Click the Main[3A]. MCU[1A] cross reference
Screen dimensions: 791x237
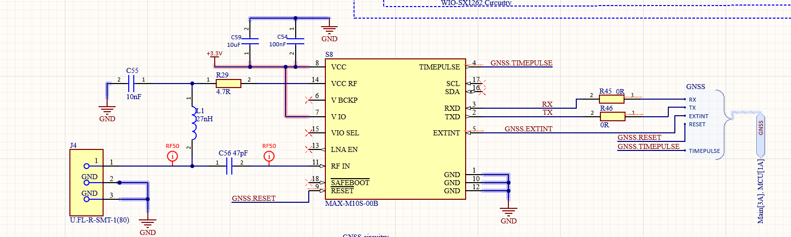pos(761,191)
